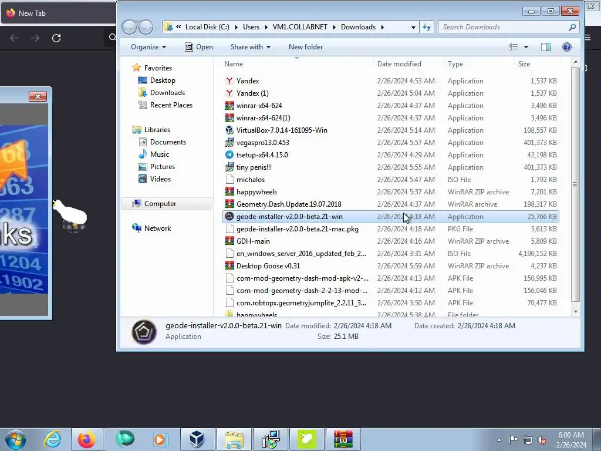Refresh the Downloads folder address bar
Image resolution: width=601 pixels, height=451 pixels.
427,27
